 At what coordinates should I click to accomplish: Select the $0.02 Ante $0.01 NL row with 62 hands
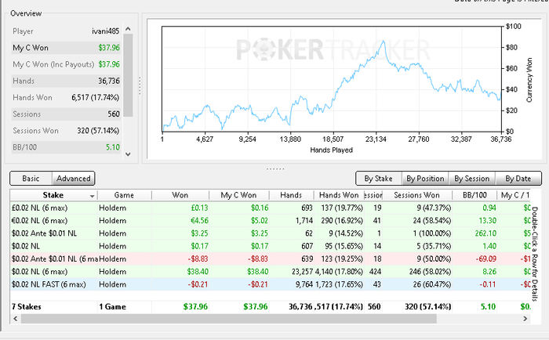pos(271,233)
